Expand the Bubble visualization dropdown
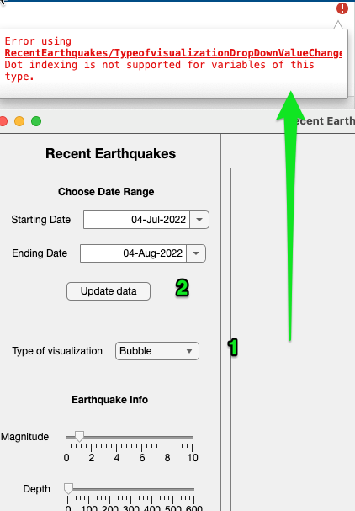Screen dimensions: 355x511 tap(157, 351)
